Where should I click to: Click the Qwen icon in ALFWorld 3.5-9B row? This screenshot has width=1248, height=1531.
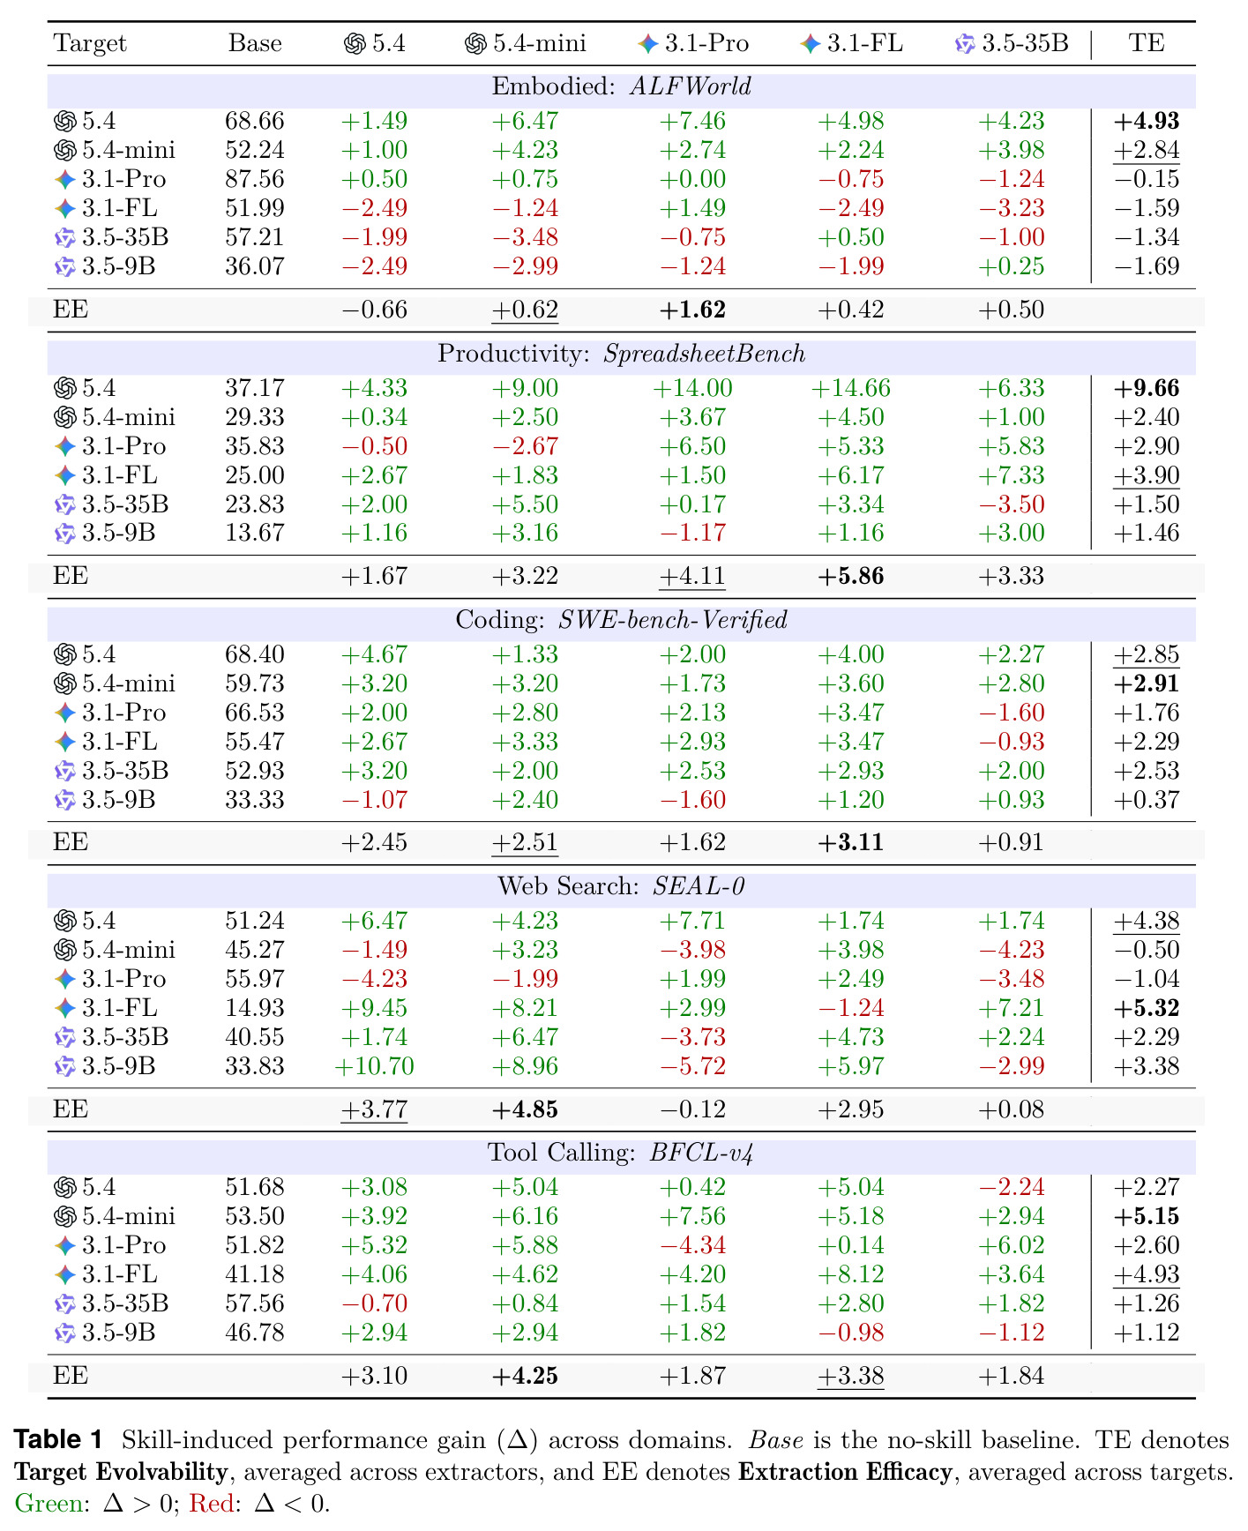coord(65,266)
